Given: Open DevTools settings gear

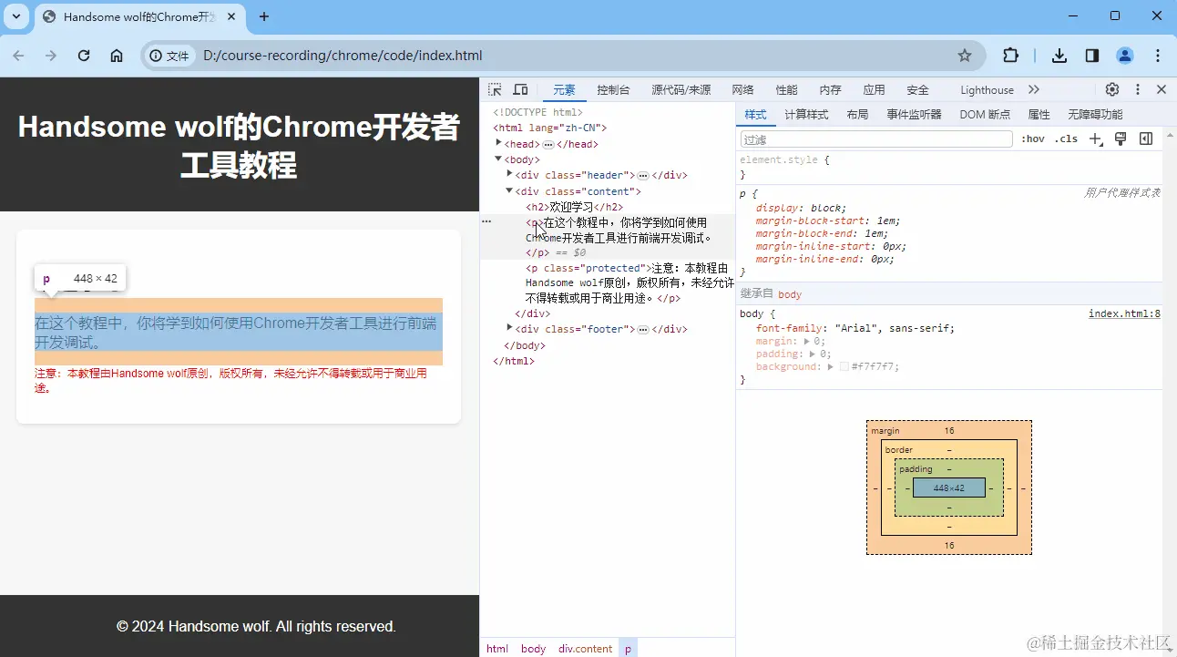Looking at the screenshot, I should tap(1112, 89).
